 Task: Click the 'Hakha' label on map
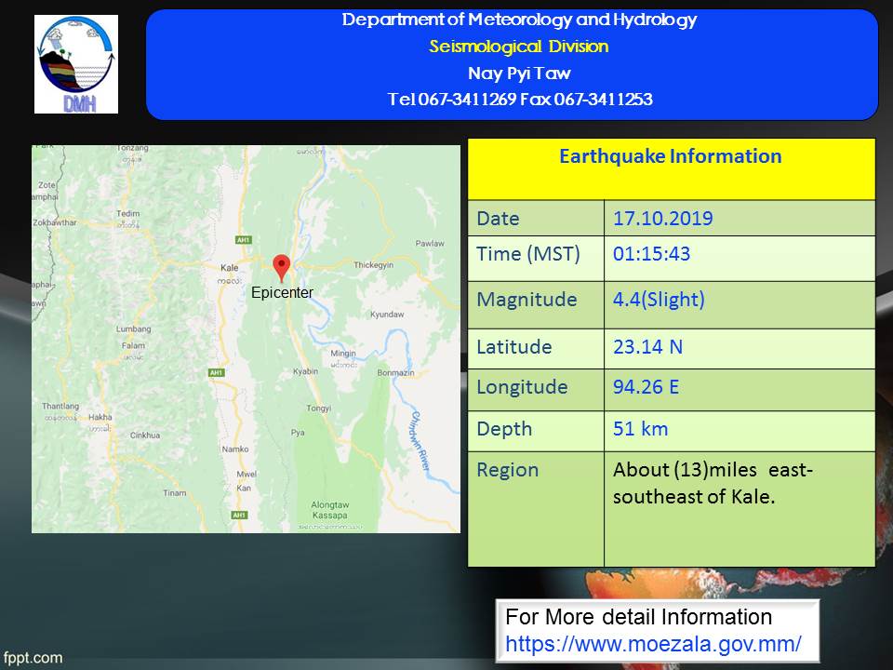[x=100, y=417]
